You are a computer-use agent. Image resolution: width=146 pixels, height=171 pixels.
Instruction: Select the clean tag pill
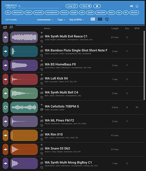(29, 12)
